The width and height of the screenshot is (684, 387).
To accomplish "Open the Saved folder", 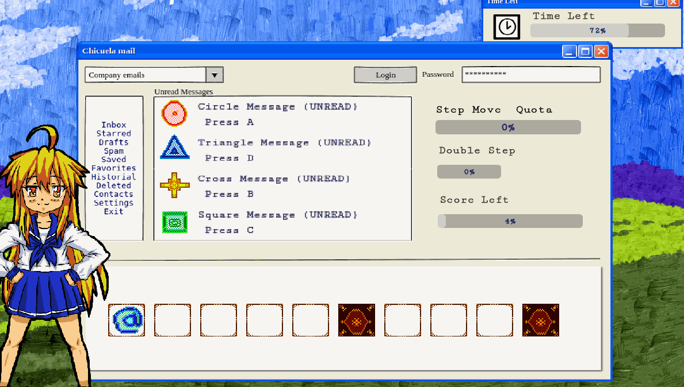I will 113,159.
